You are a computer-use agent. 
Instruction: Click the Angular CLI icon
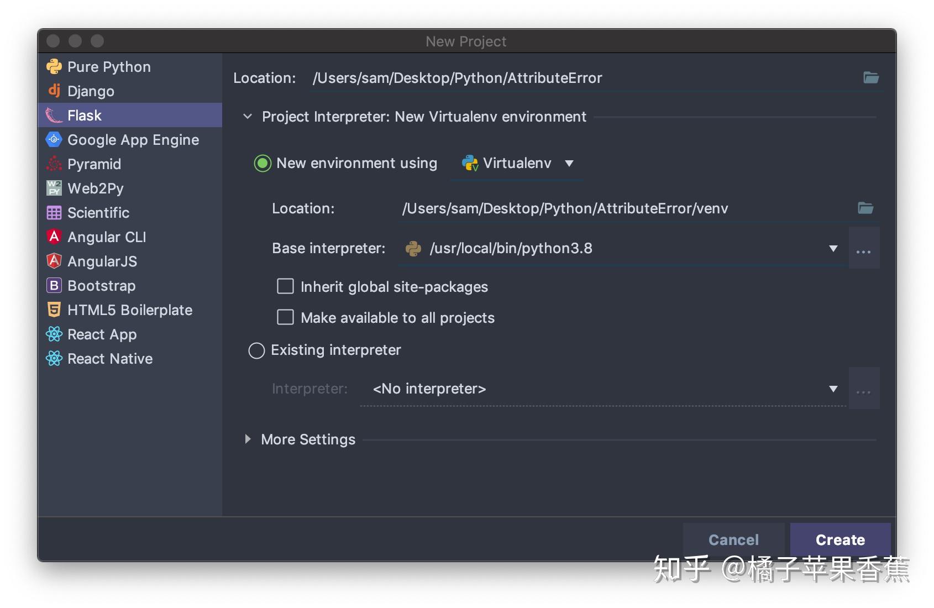coord(54,237)
